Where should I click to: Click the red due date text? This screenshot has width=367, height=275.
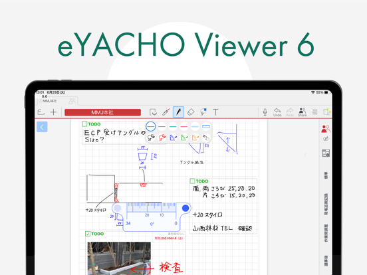[x=169, y=238]
